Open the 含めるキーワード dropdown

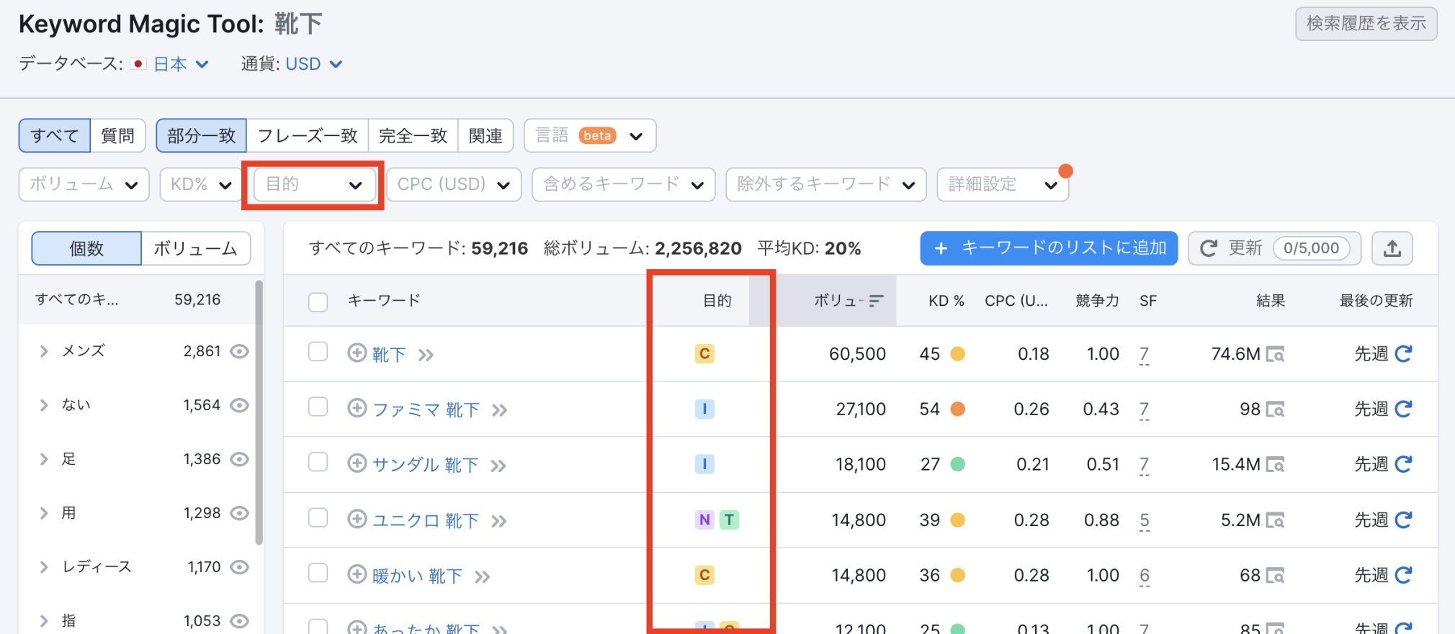(624, 185)
